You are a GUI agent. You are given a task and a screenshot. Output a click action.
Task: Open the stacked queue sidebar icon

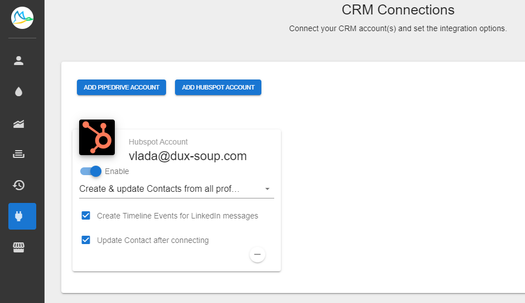pyautogui.click(x=19, y=154)
